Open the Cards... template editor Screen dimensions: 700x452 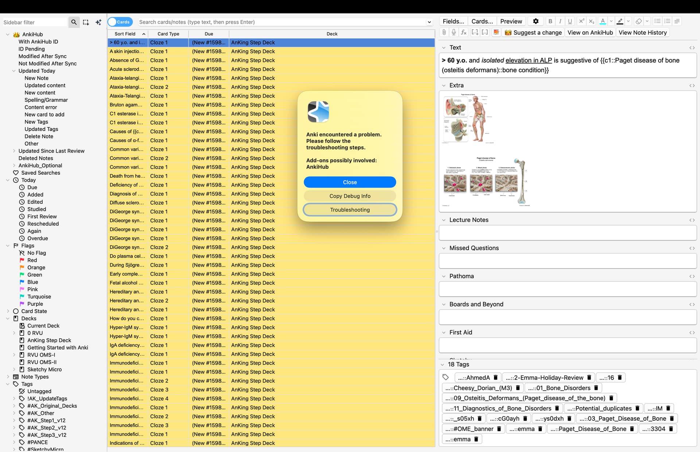(x=482, y=21)
